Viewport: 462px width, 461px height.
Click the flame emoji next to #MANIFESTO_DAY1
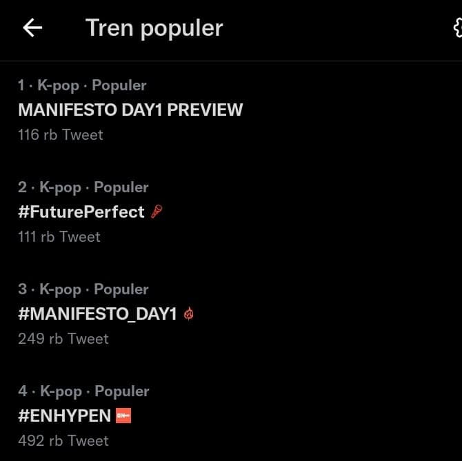click(189, 314)
